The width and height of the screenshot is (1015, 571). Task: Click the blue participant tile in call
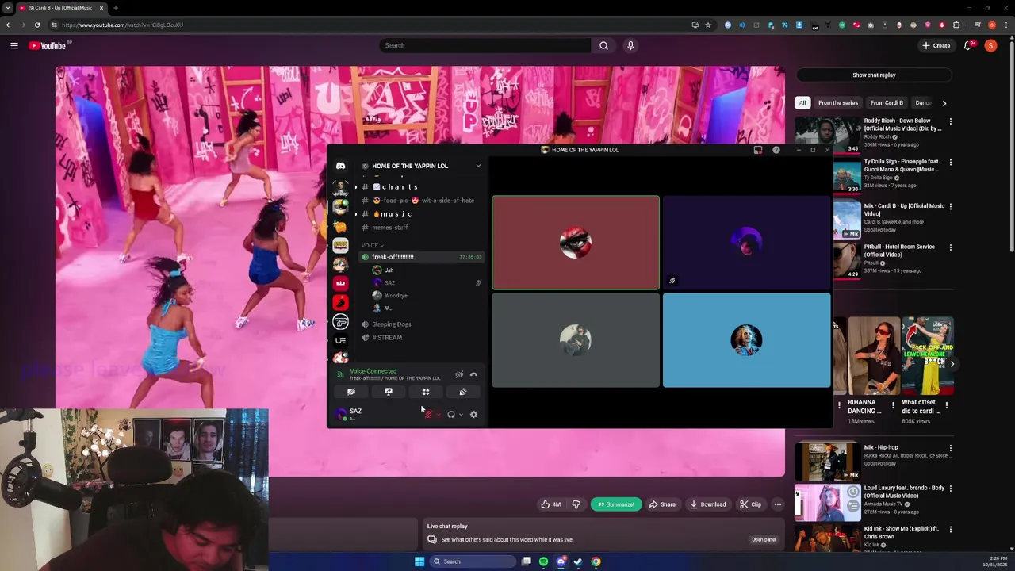click(747, 340)
